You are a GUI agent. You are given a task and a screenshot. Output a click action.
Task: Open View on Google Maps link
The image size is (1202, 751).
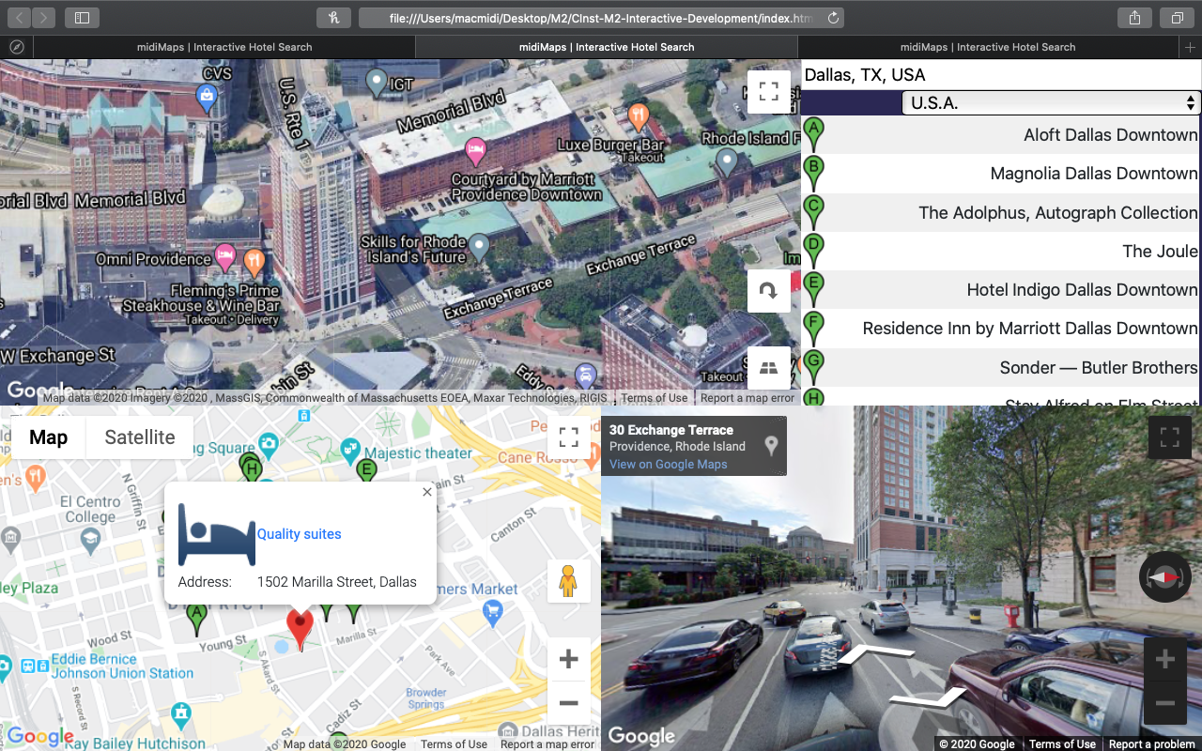tap(669, 465)
